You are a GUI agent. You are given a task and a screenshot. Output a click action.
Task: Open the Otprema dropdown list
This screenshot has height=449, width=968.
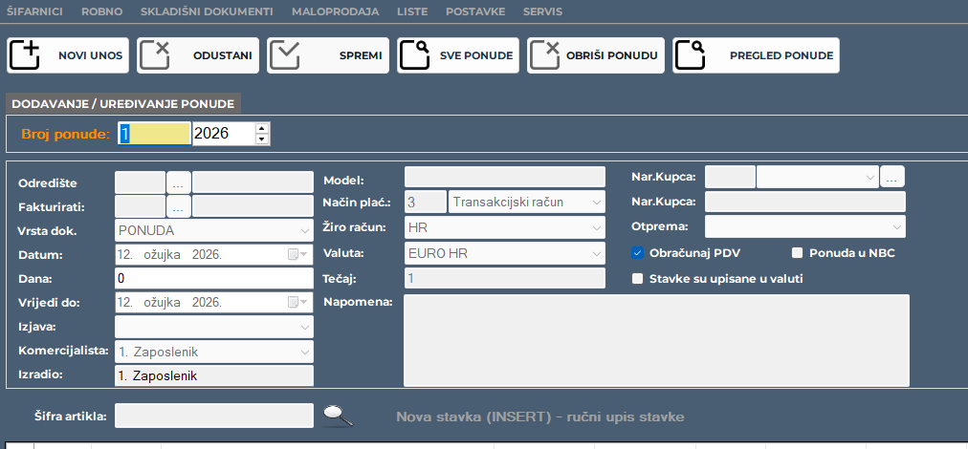pos(896,227)
